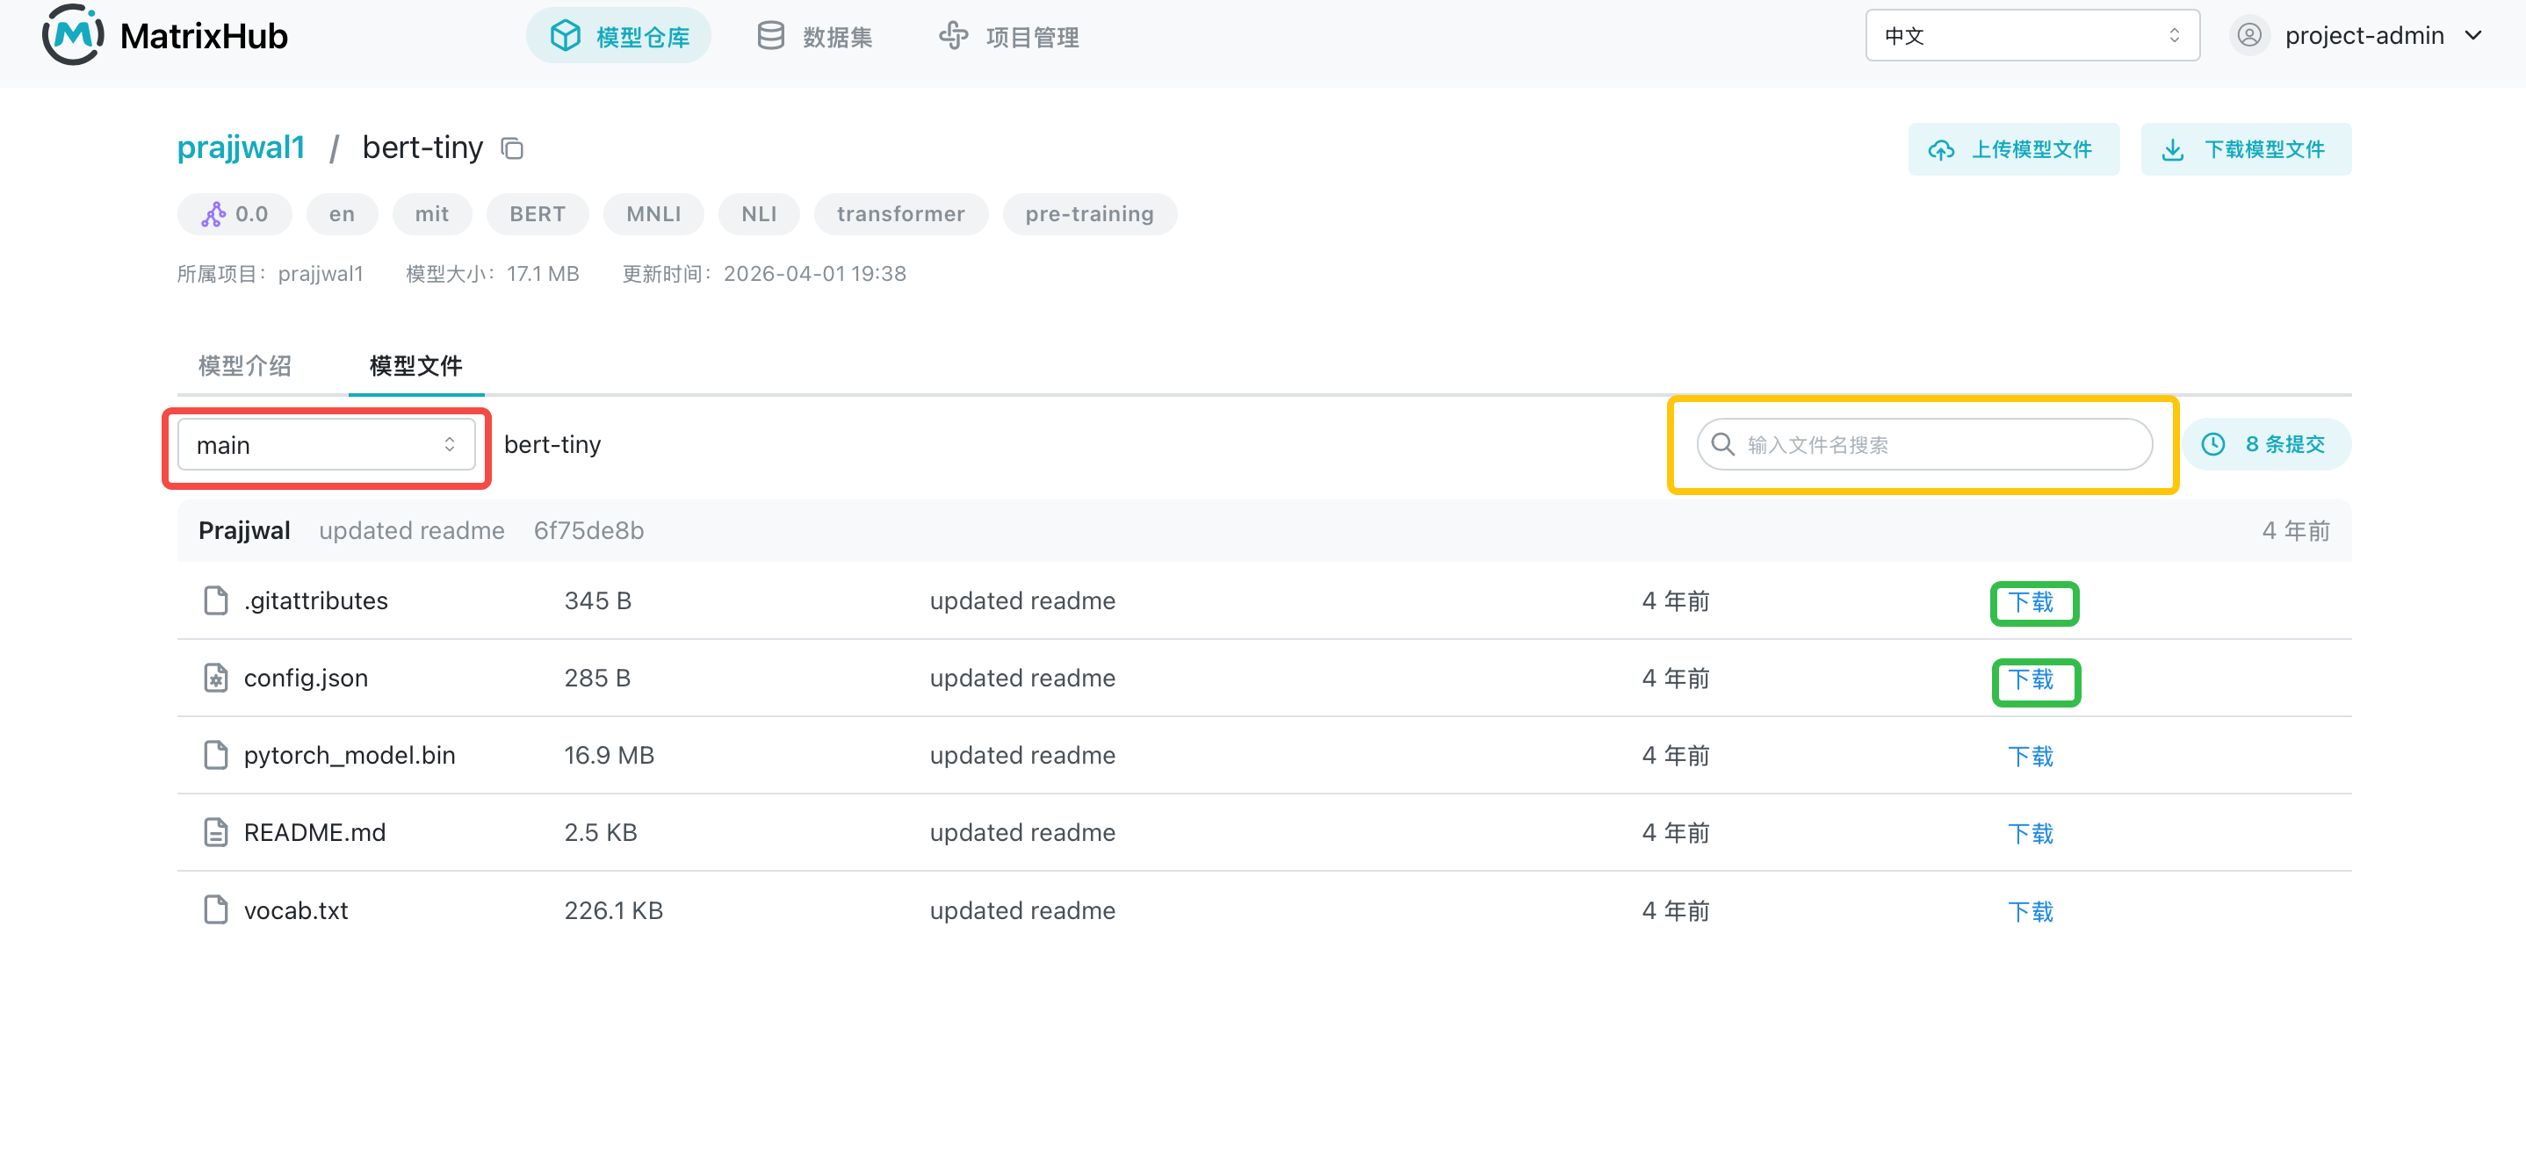Copy the bert-tiny model name
Viewport: 2526px width, 1171px height.
tap(512, 148)
